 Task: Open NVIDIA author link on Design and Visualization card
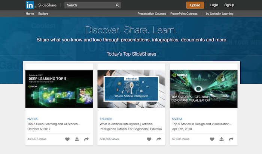tap(177, 119)
